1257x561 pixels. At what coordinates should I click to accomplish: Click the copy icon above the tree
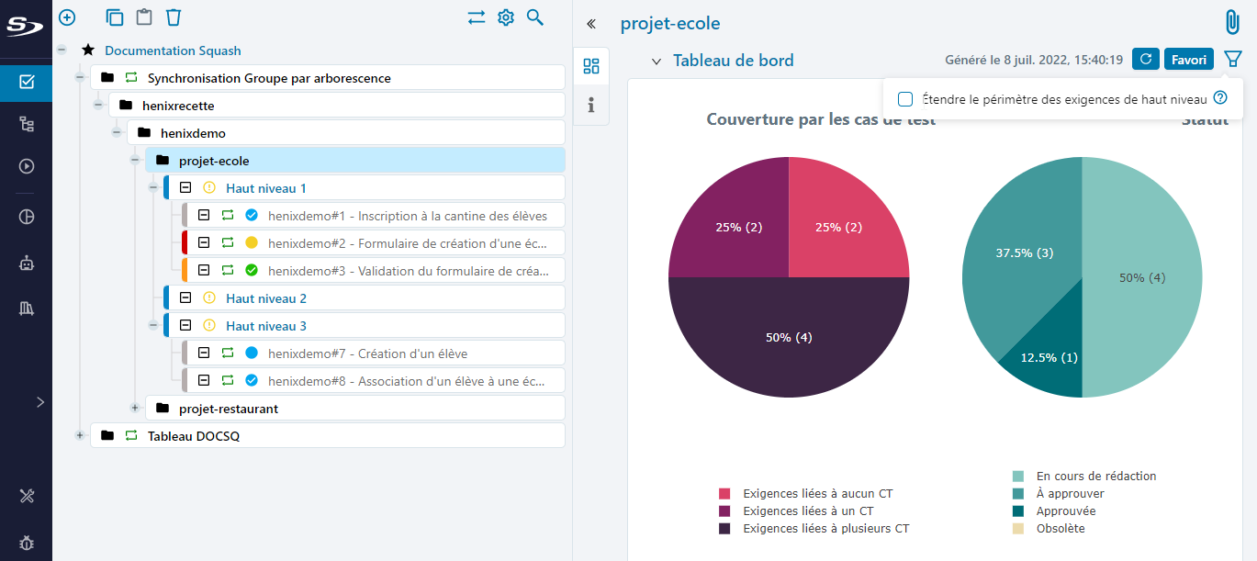click(x=113, y=17)
